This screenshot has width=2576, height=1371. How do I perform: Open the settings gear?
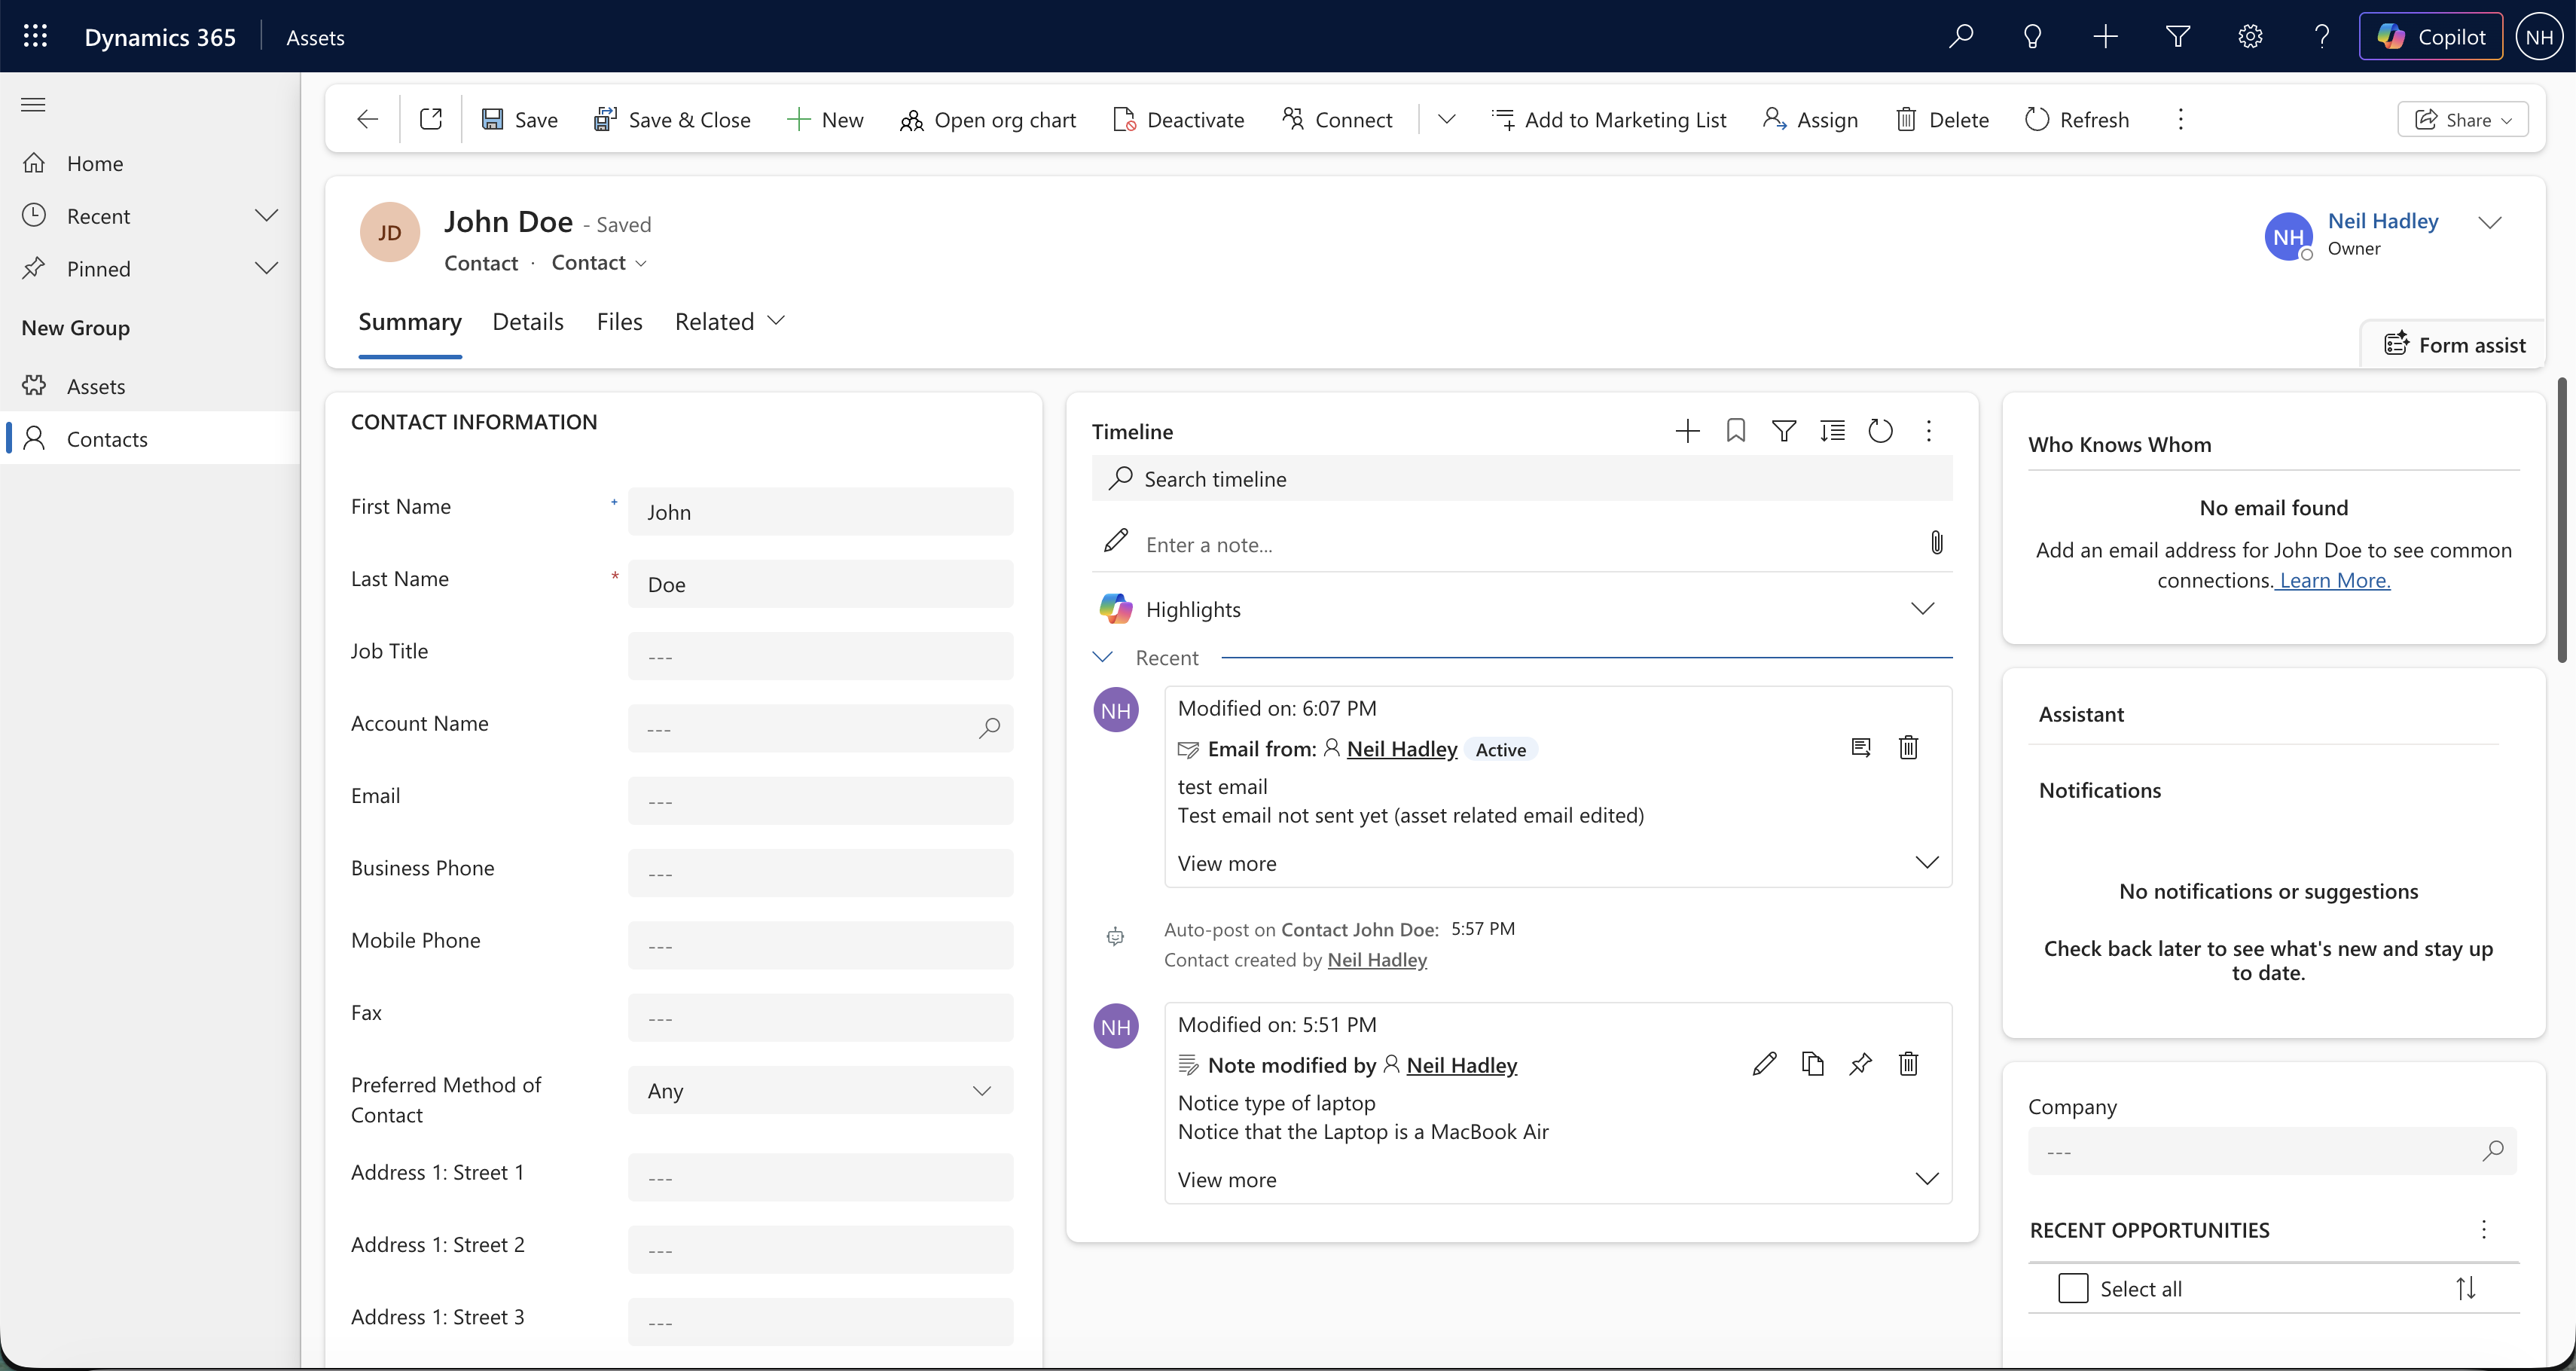coord(2250,37)
